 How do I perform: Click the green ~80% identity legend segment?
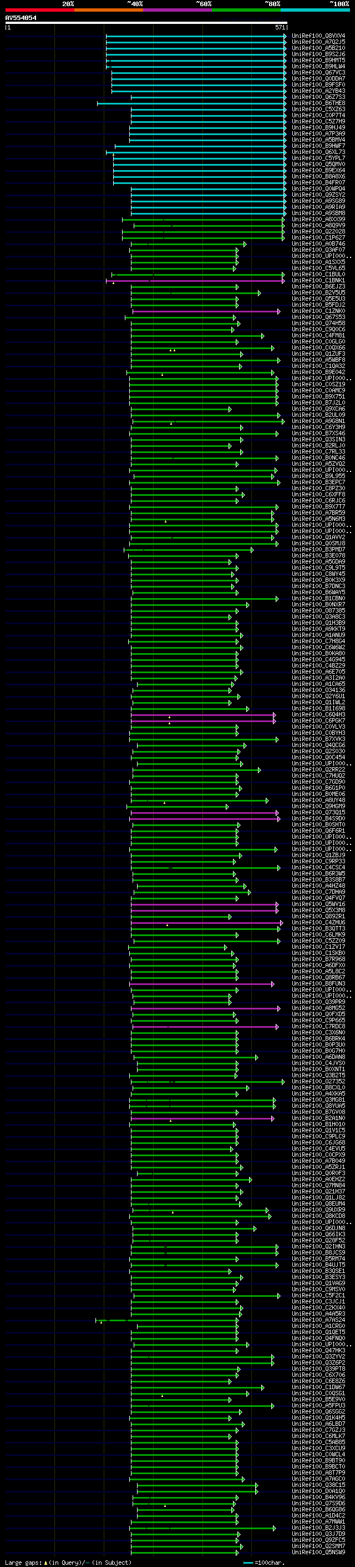click(246, 10)
